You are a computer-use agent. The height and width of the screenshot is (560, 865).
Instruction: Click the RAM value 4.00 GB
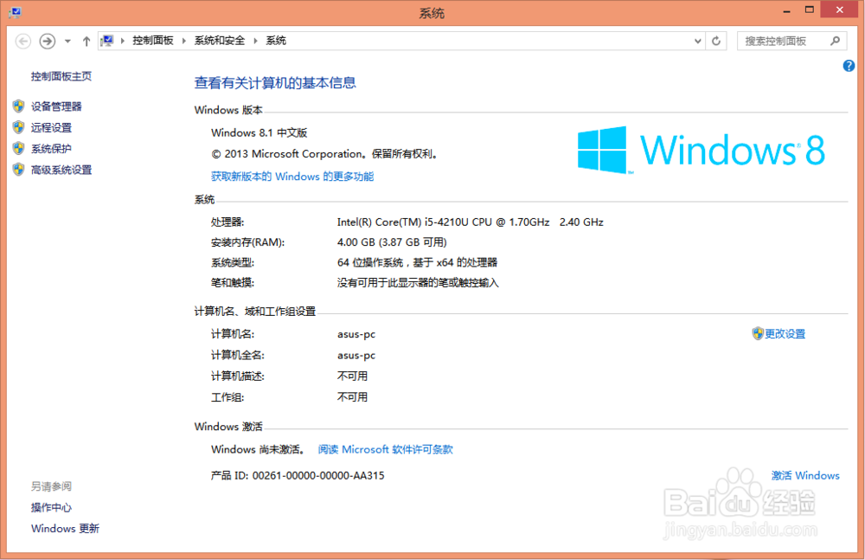(392, 241)
